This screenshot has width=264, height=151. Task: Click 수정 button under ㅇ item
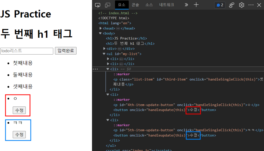click(x=19, y=110)
